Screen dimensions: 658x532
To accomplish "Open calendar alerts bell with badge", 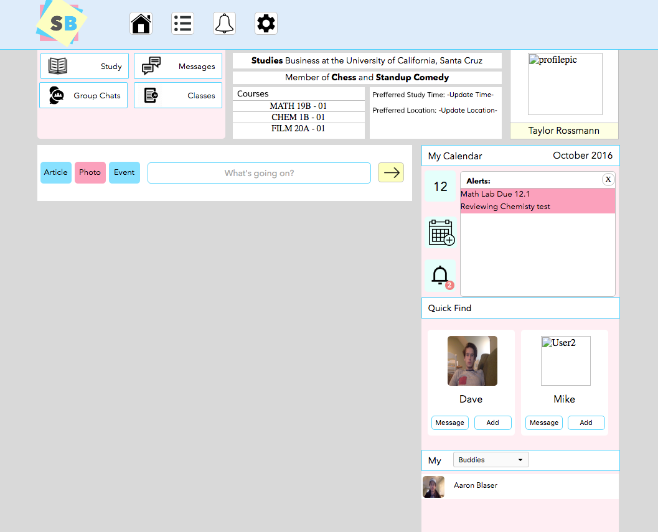I will click(x=441, y=276).
